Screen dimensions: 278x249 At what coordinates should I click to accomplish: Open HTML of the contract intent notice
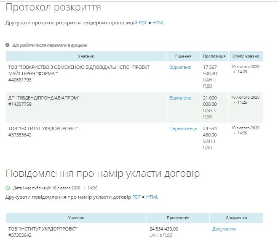pyautogui.click(x=152, y=197)
